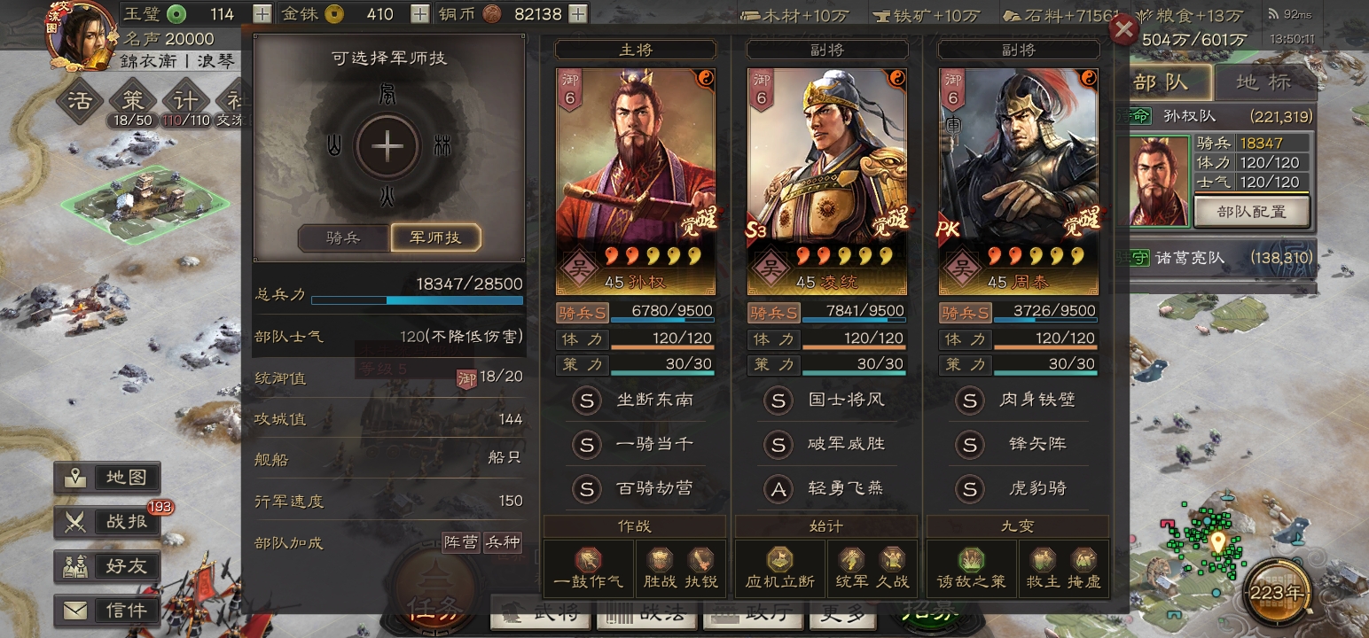This screenshot has height=638, width=1369.
Task: Toggle the 阵营 bonus view
Action: [461, 542]
